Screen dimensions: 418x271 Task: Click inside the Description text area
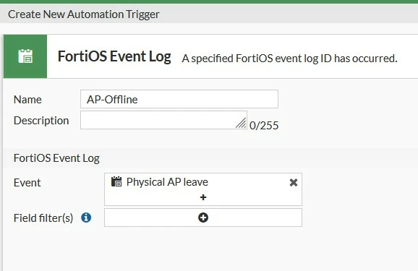click(x=163, y=120)
